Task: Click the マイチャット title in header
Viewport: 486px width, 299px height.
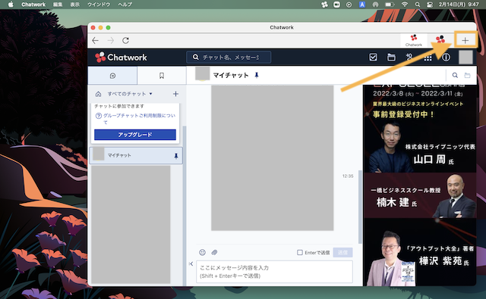Action: (x=231, y=75)
